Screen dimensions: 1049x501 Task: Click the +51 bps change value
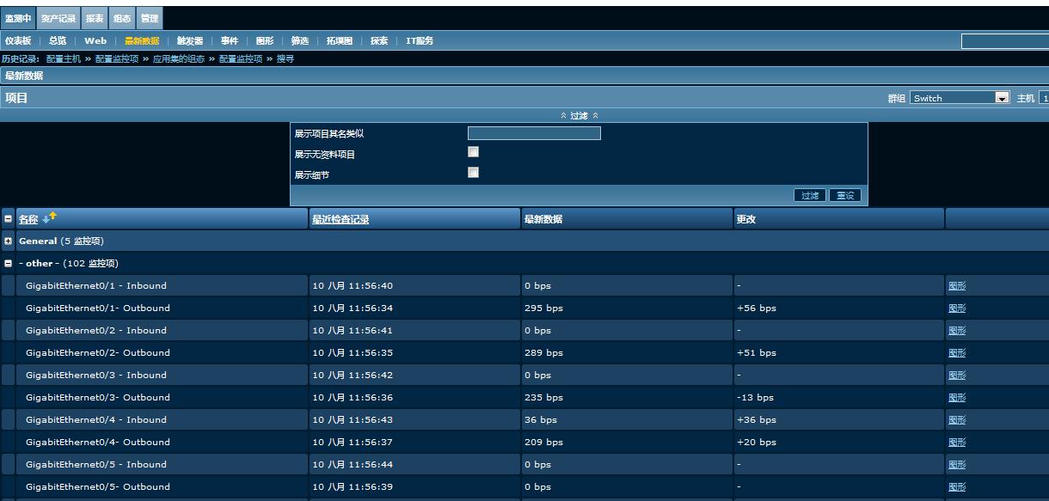757,352
